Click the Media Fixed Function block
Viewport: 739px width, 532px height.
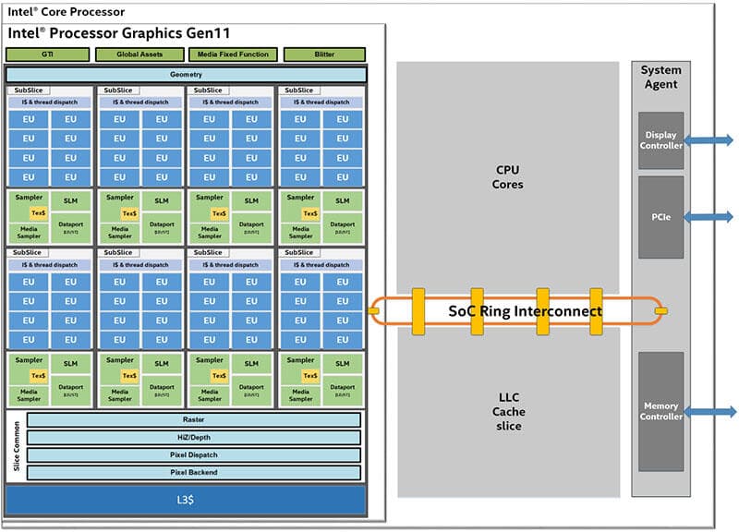click(x=233, y=54)
